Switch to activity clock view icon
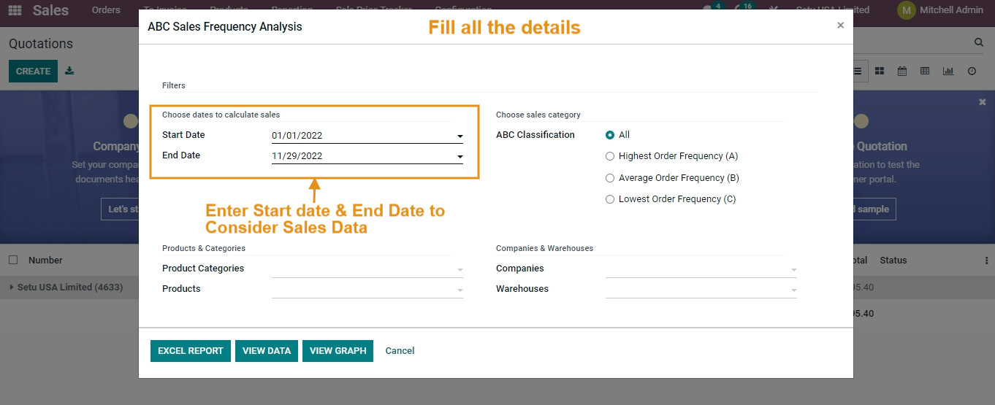Image resolution: width=995 pixels, height=405 pixels. (972, 71)
